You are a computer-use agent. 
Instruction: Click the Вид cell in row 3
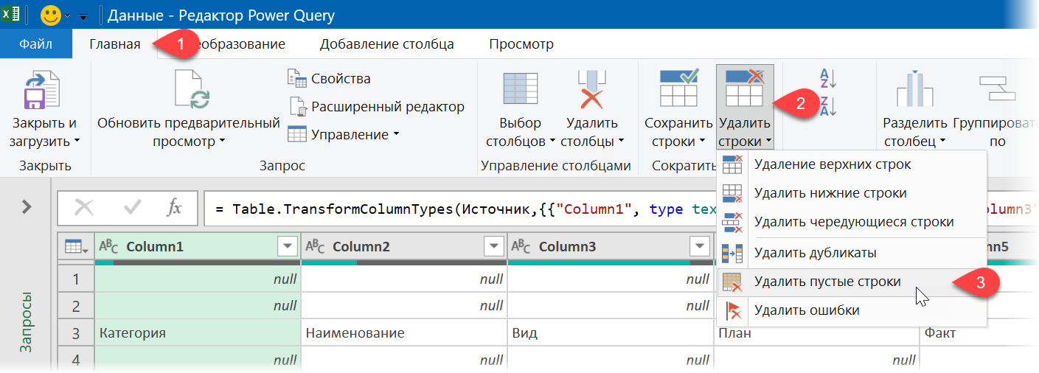click(x=611, y=333)
